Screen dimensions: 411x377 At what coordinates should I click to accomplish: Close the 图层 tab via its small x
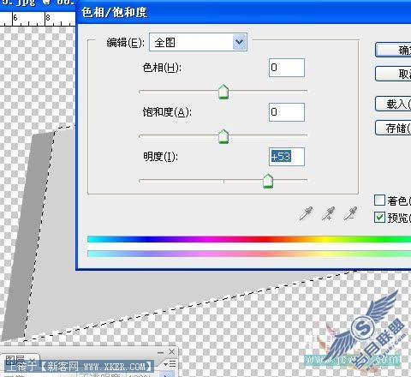point(33,360)
